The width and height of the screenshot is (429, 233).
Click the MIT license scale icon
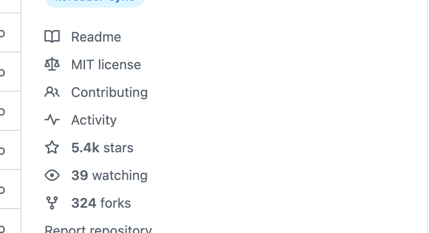52,64
